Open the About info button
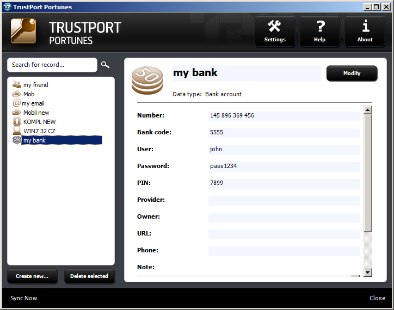The width and height of the screenshot is (394, 310). pyautogui.click(x=365, y=31)
